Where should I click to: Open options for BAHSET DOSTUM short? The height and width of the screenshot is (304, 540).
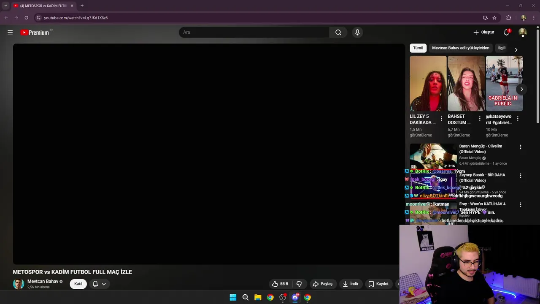(x=480, y=119)
